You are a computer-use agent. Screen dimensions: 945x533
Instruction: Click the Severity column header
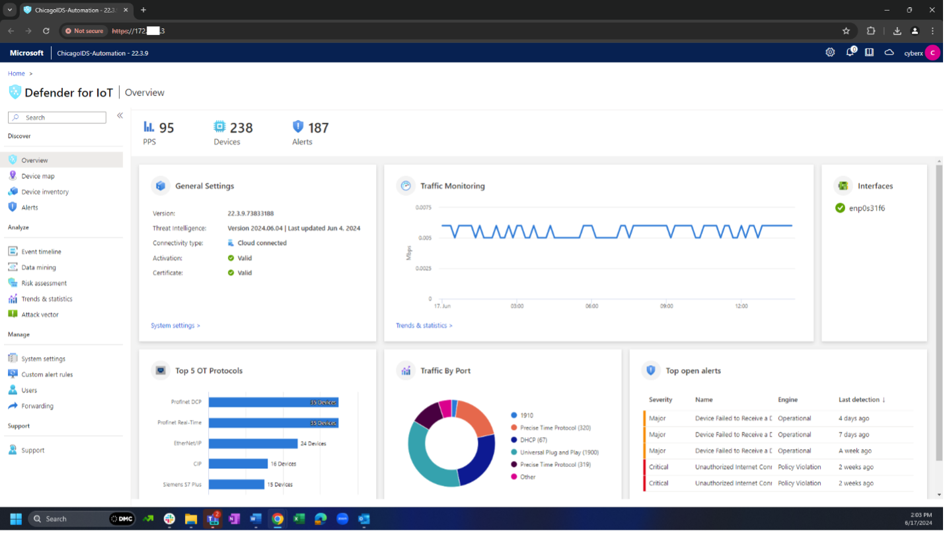(x=660, y=399)
